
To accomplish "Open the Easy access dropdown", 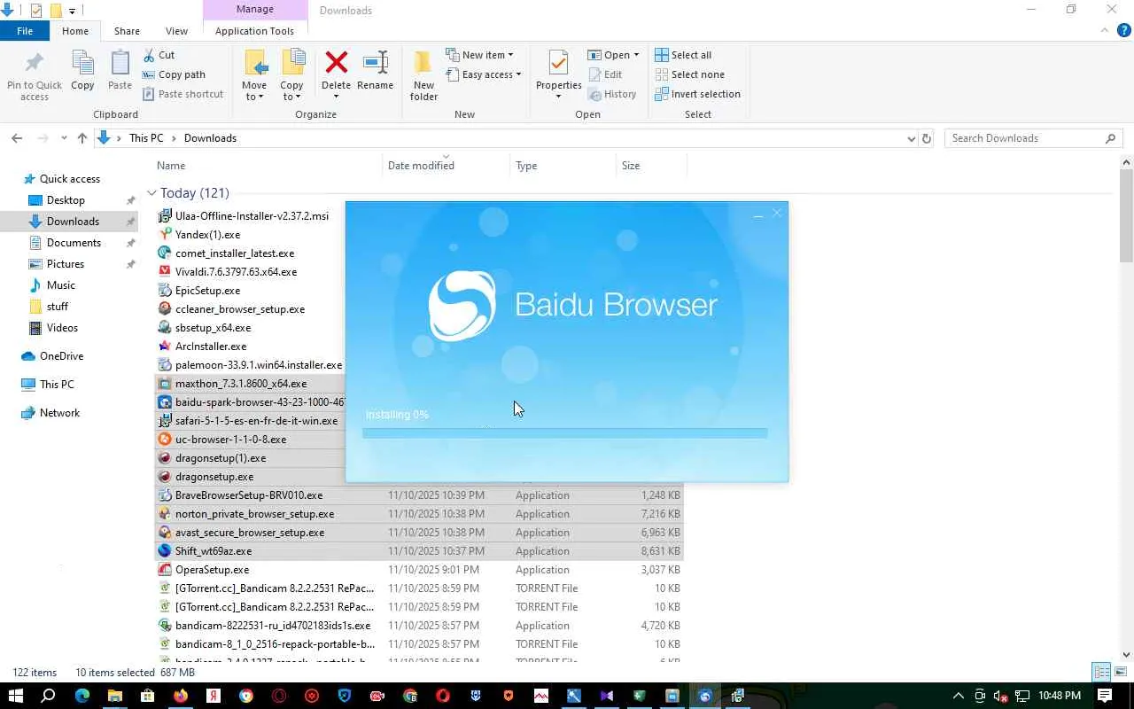I will tap(483, 74).
